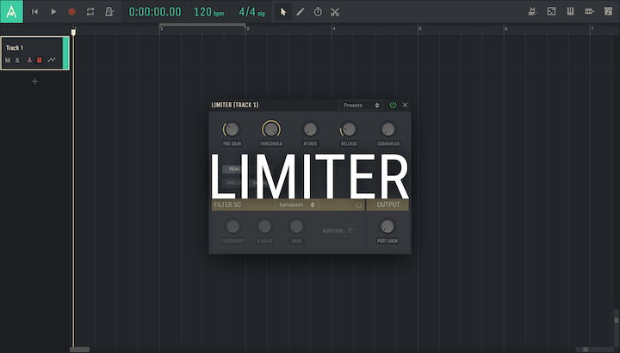Click the playhead handle at bar 1

73,32
